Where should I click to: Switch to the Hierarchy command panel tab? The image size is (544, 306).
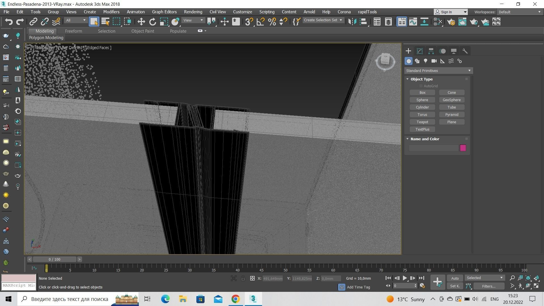click(431, 51)
